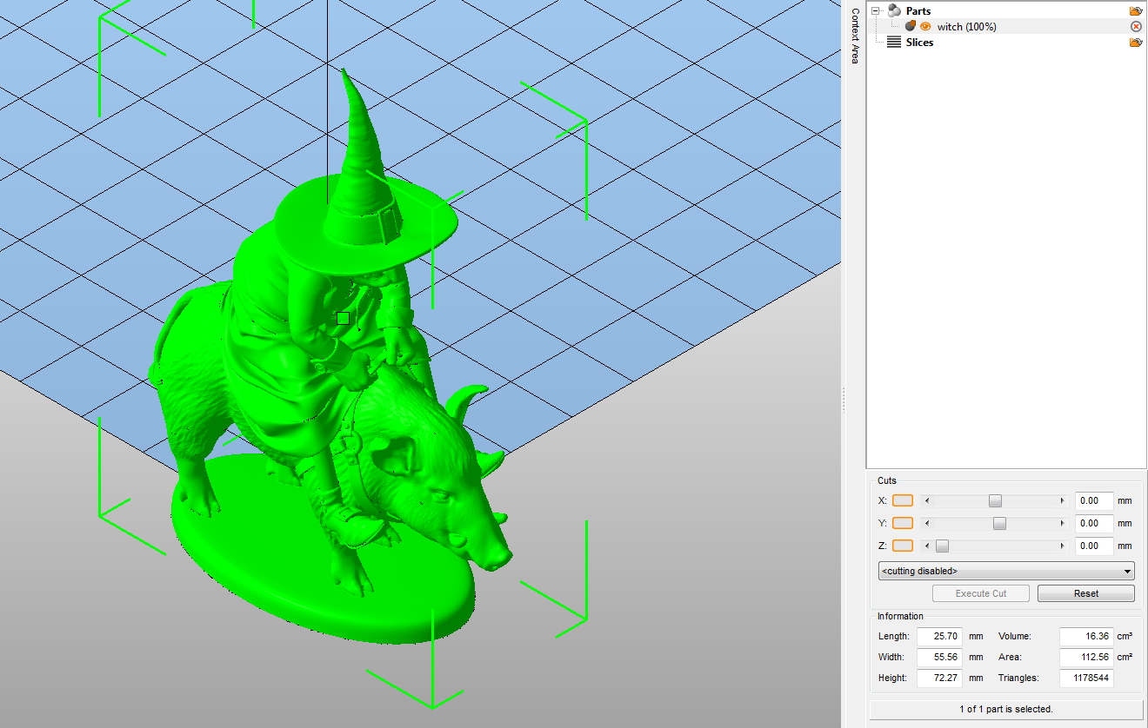Click the Area value 112.56
The image size is (1148, 728).
(1086, 657)
